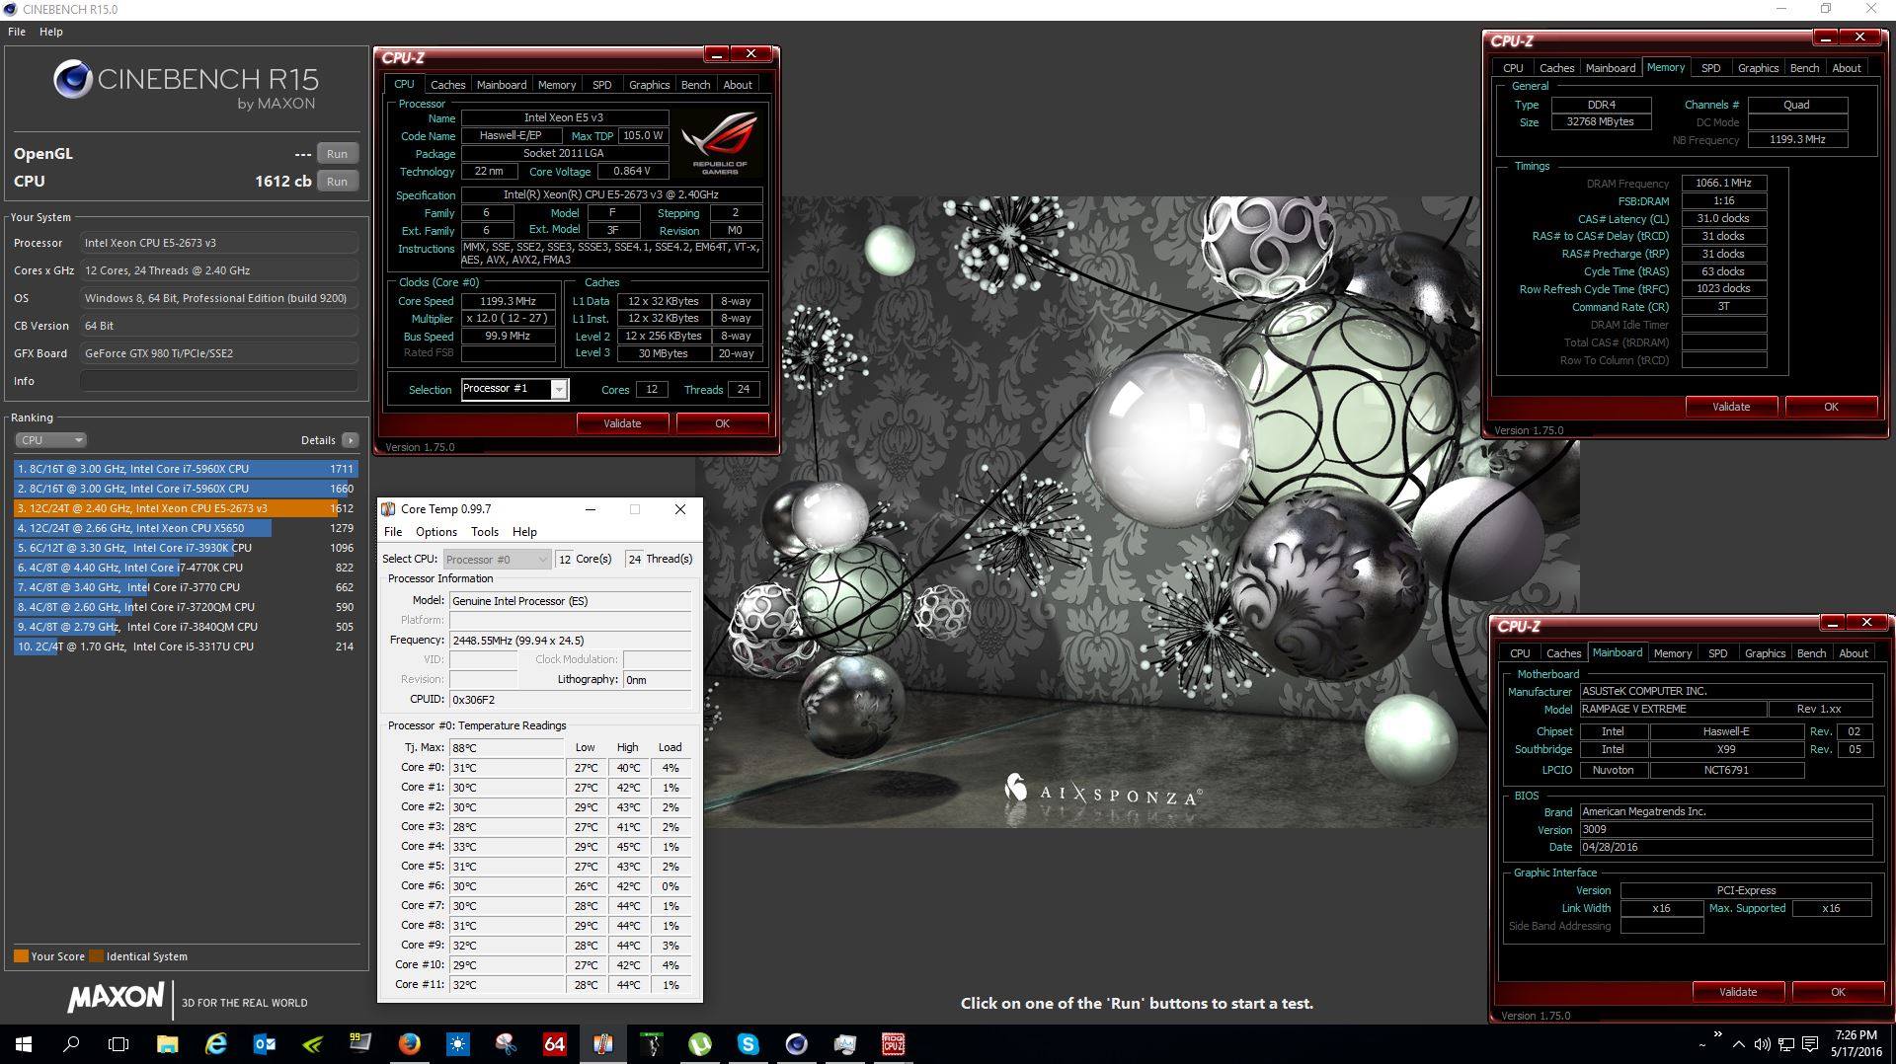Viewport: 1896px width, 1064px height.
Task: Run the CPU benchmark
Action: pos(337,182)
